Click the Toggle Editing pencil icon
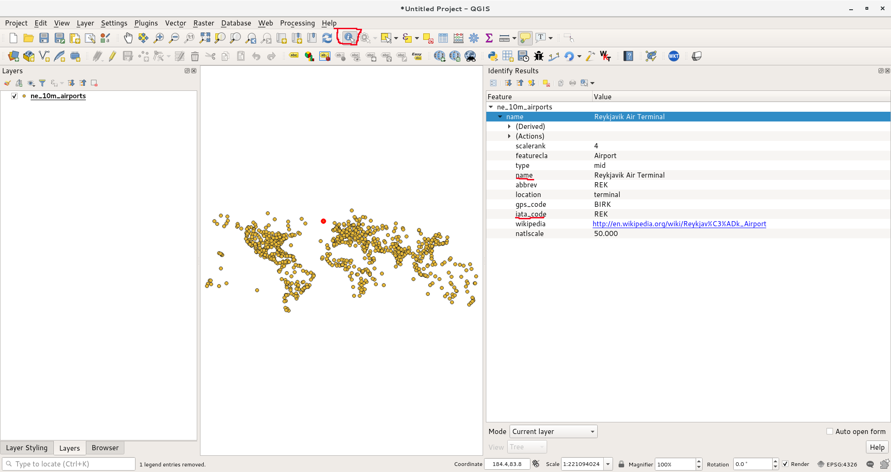This screenshot has height=472, width=891. [112, 56]
